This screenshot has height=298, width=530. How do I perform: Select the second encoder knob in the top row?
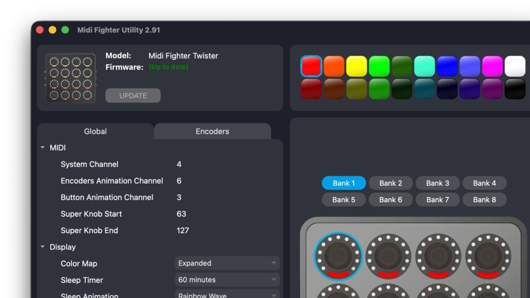pos(388,257)
